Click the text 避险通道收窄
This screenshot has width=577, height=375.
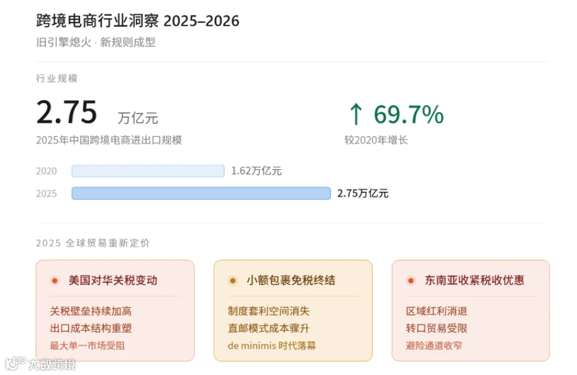[x=434, y=346]
